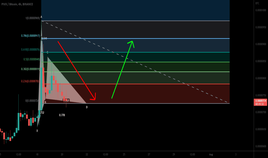Select the 0.5(0.00000848) Fibonacci level label
Viewport: 268px width, 158px height.
(32, 59)
